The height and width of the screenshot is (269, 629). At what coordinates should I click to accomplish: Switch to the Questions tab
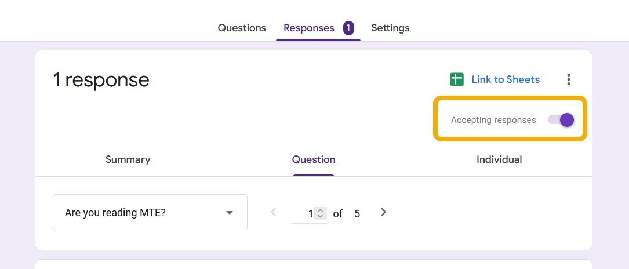[x=242, y=28]
